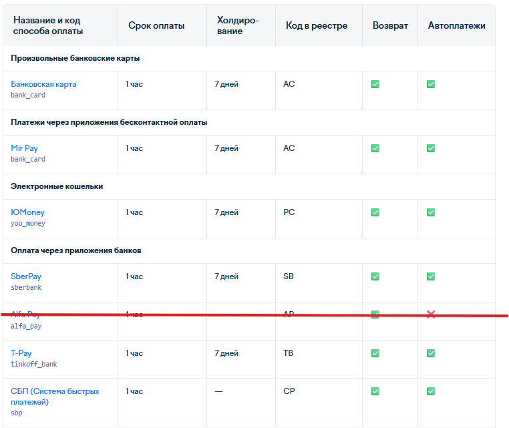Click the AC code in Mir Pay row

[x=289, y=148]
